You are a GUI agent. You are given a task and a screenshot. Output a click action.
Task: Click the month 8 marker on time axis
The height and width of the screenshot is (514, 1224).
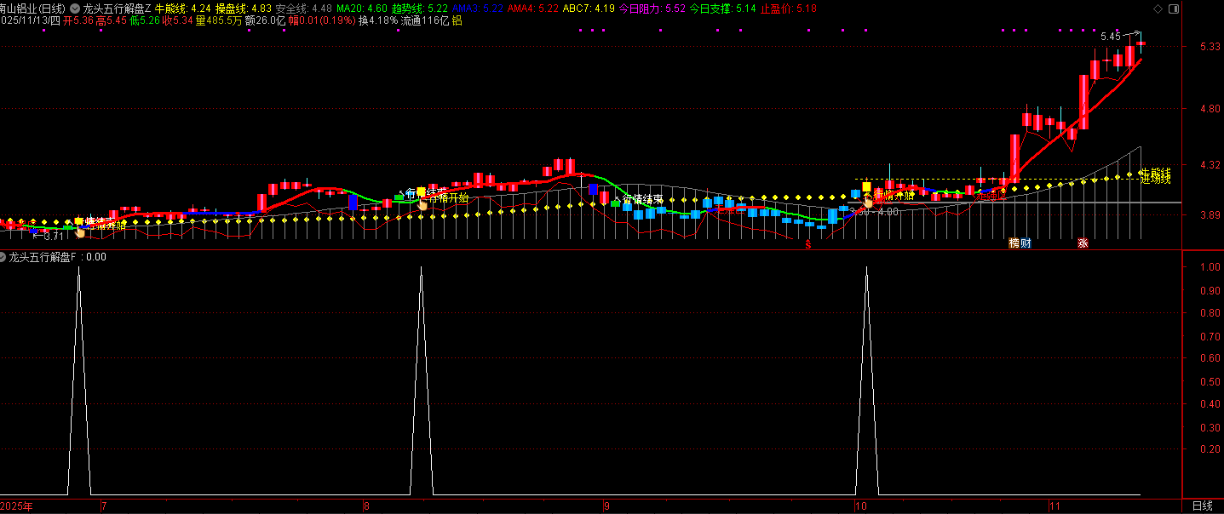[x=366, y=506]
